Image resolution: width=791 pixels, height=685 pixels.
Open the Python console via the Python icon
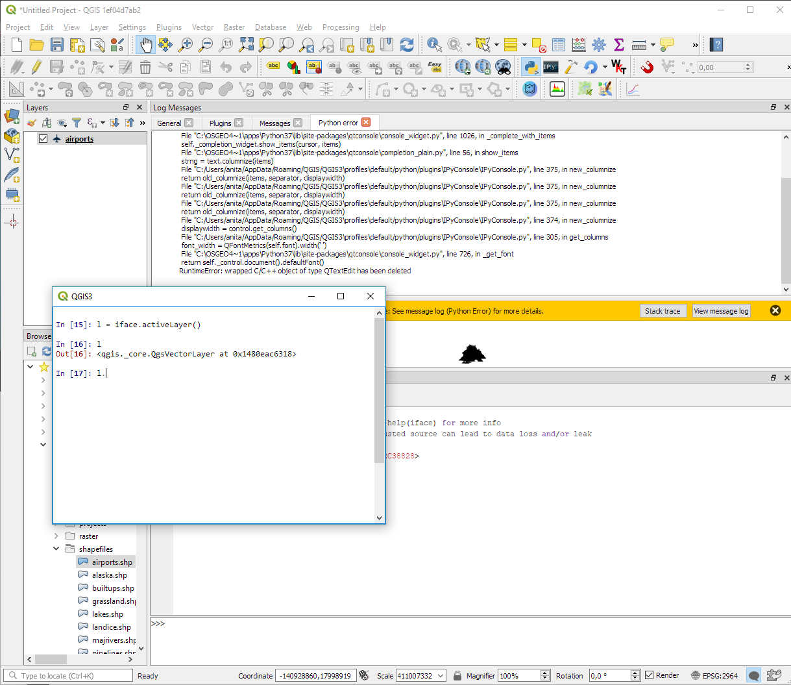coord(531,67)
